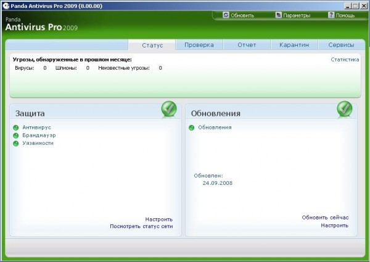Click green status dot next to Обновления item
This screenshot has width=370, height=262.
[191, 128]
